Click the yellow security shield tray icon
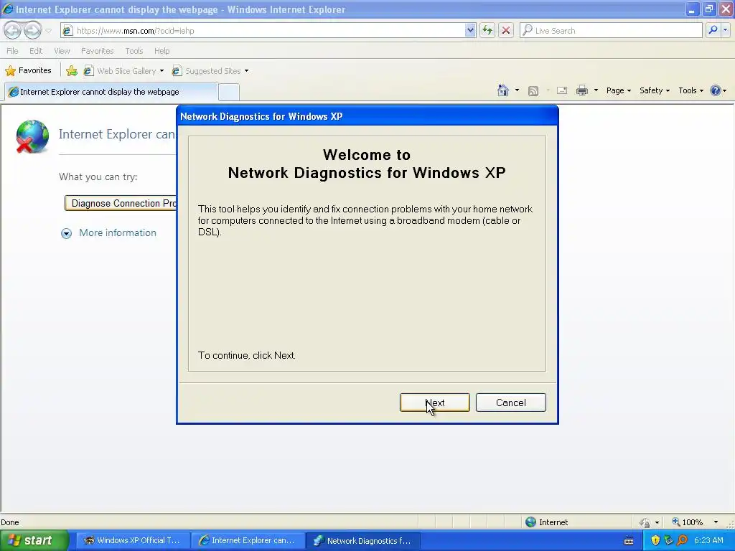735x551 pixels. (x=655, y=540)
